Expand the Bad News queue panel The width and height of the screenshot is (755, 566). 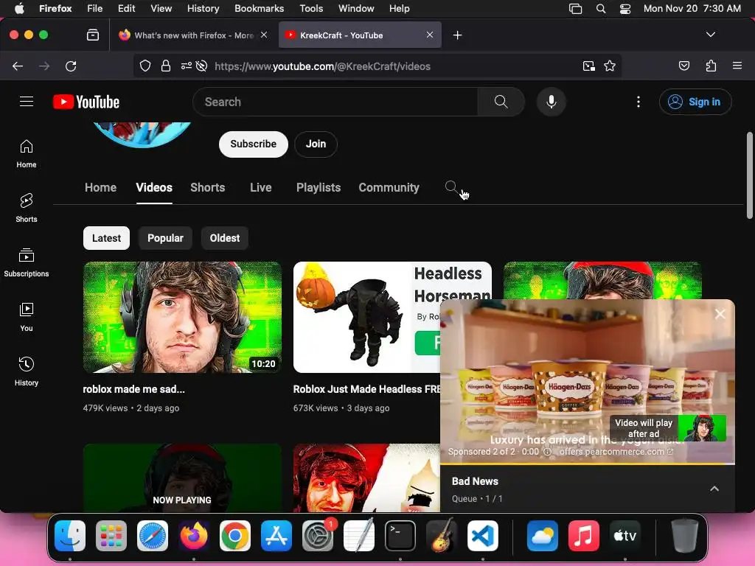coord(714,489)
